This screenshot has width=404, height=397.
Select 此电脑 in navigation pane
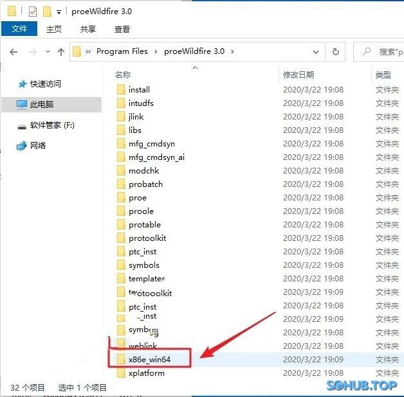pyautogui.click(x=51, y=105)
